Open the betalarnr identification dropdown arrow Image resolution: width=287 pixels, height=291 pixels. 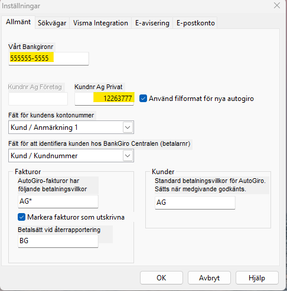tap(128, 156)
